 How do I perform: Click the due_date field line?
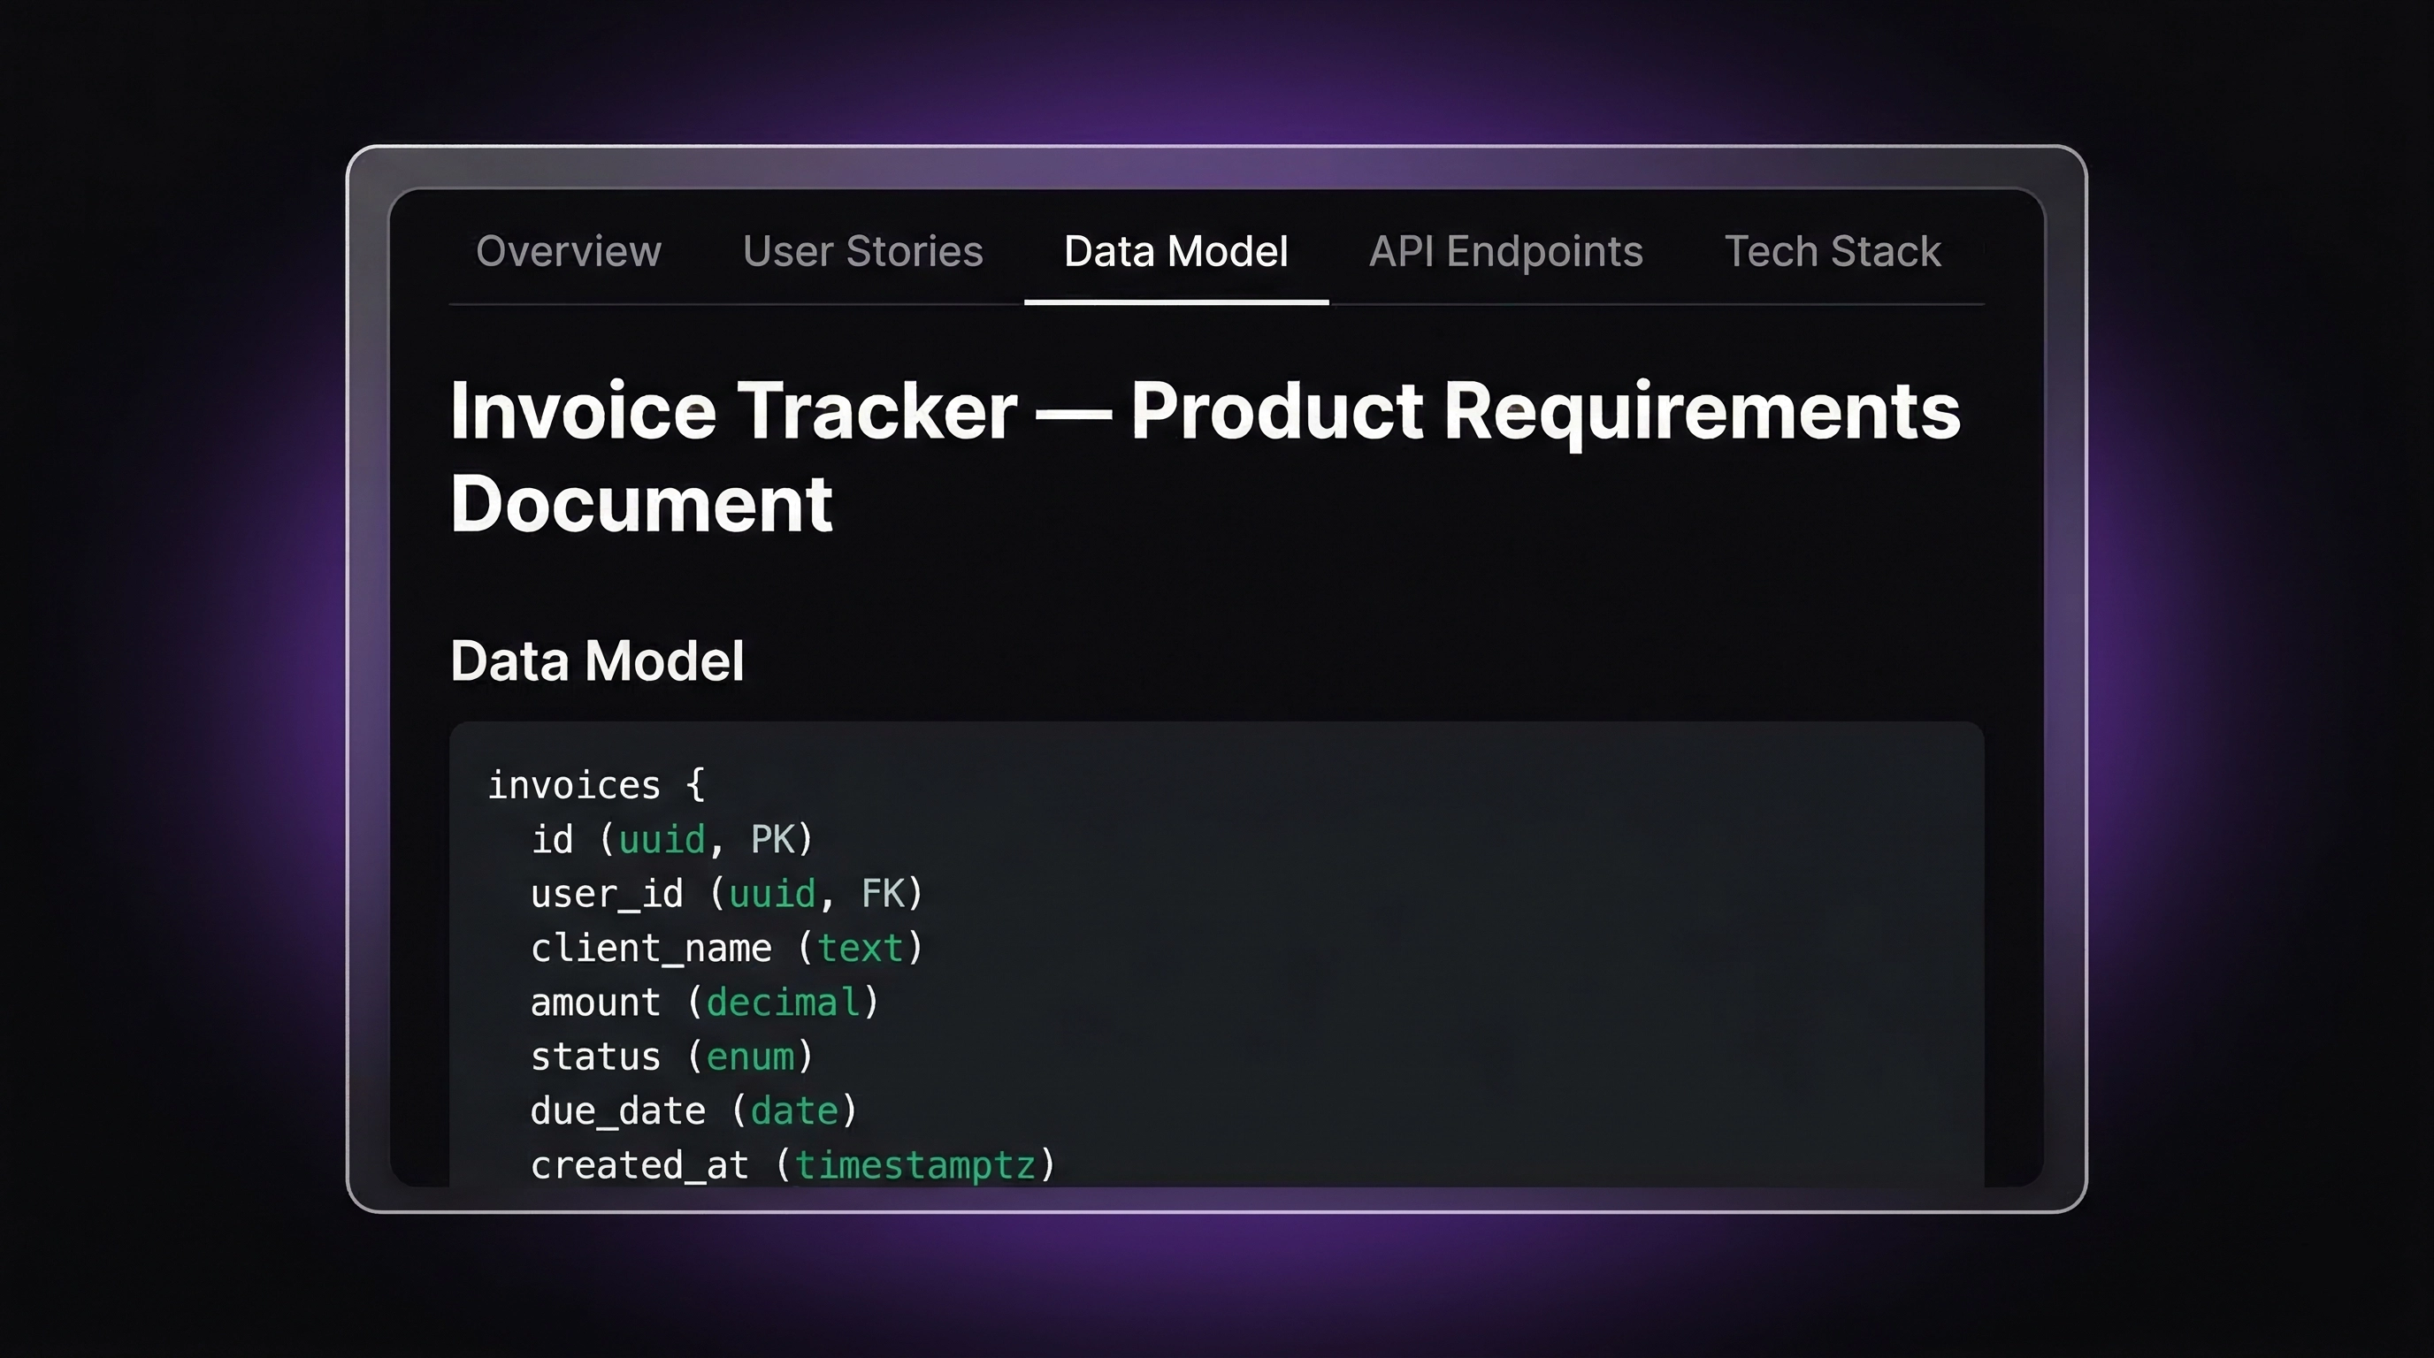693,1110
